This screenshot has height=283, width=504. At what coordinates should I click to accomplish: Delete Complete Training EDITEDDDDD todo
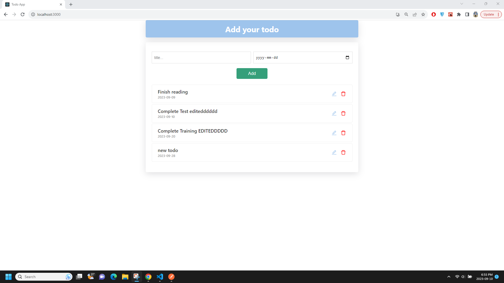tap(343, 133)
